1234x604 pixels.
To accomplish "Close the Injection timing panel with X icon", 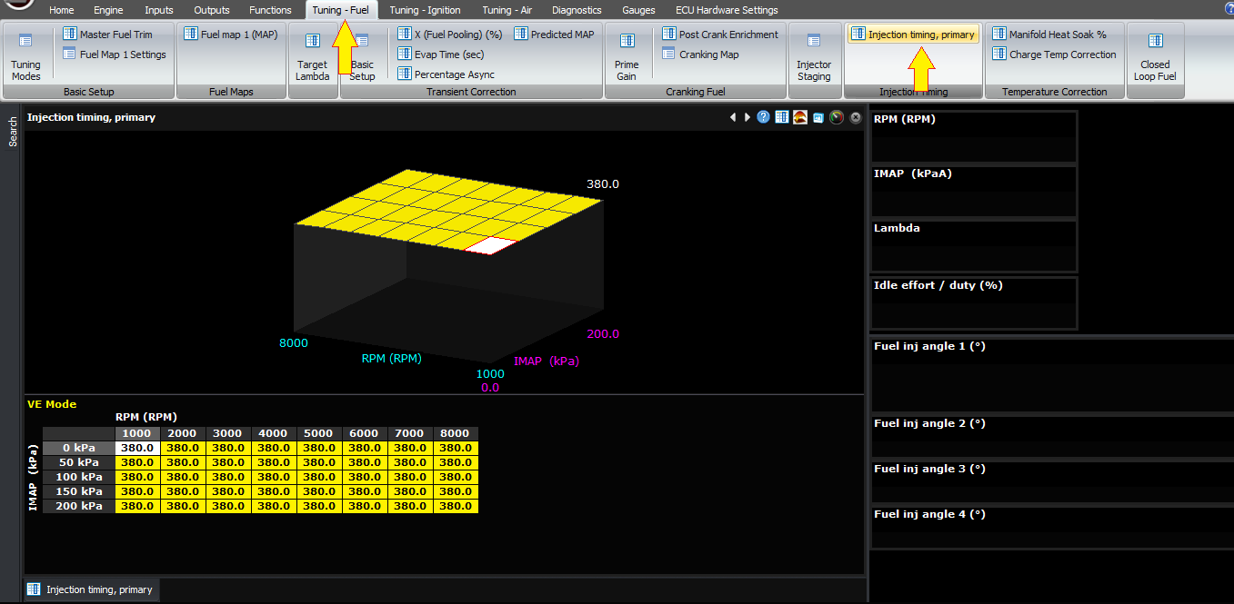I will click(x=856, y=117).
